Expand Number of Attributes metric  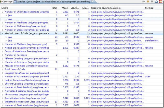(x=3, y=23)
